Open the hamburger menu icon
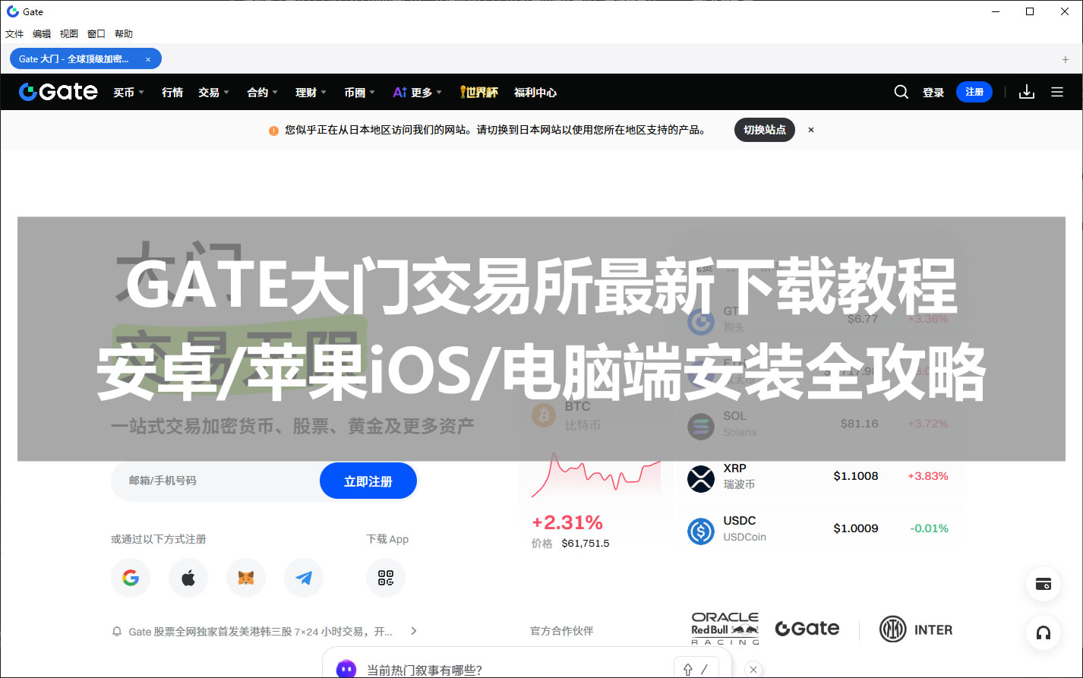 tap(1057, 92)
